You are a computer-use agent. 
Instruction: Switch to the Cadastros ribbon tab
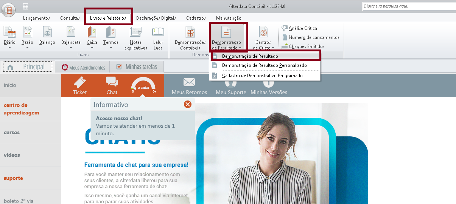[196, 18]
